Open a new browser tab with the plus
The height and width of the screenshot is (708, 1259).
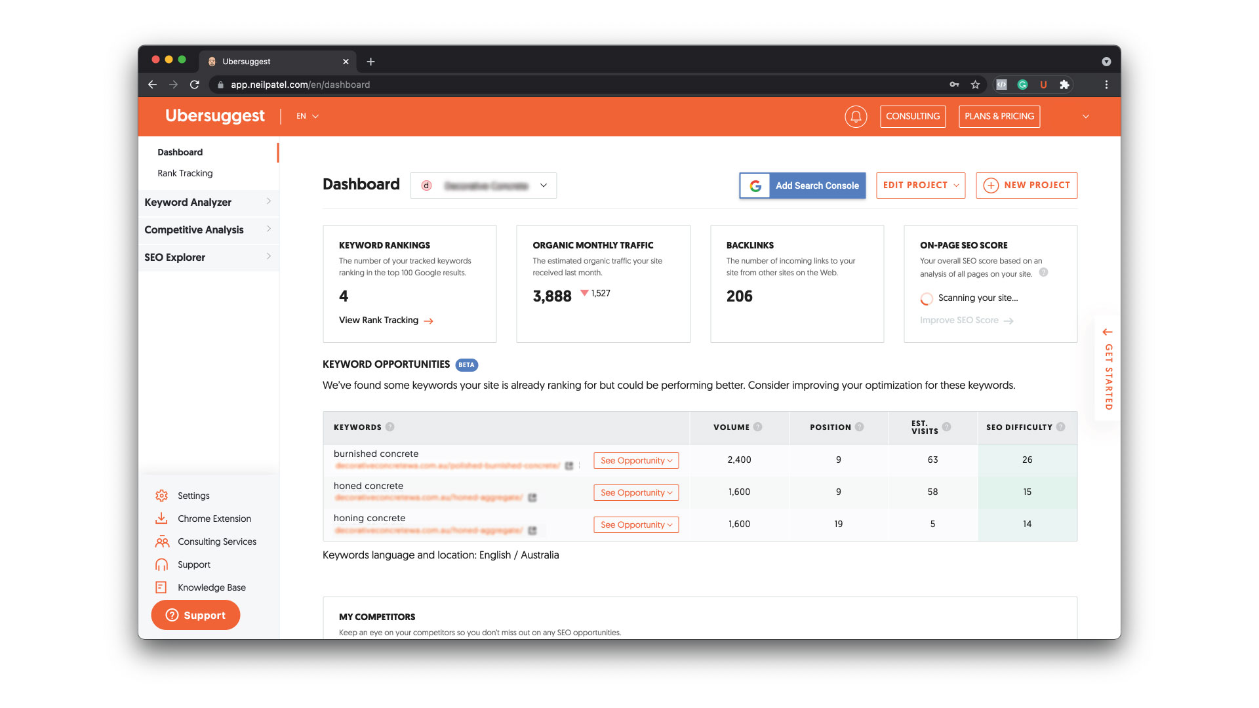370,62
